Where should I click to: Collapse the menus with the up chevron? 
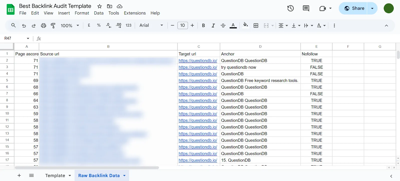pyautogui.click(x=386, y=25)
